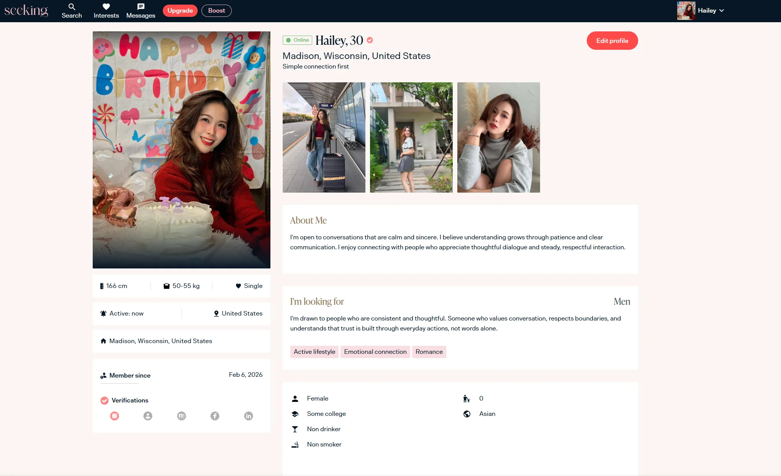Click the Upgrade button
This screenshot has width=781, height=476.
180,11
